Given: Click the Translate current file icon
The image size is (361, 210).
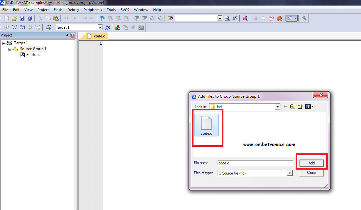Looking at the screenshot, I should tap(7, 27).
